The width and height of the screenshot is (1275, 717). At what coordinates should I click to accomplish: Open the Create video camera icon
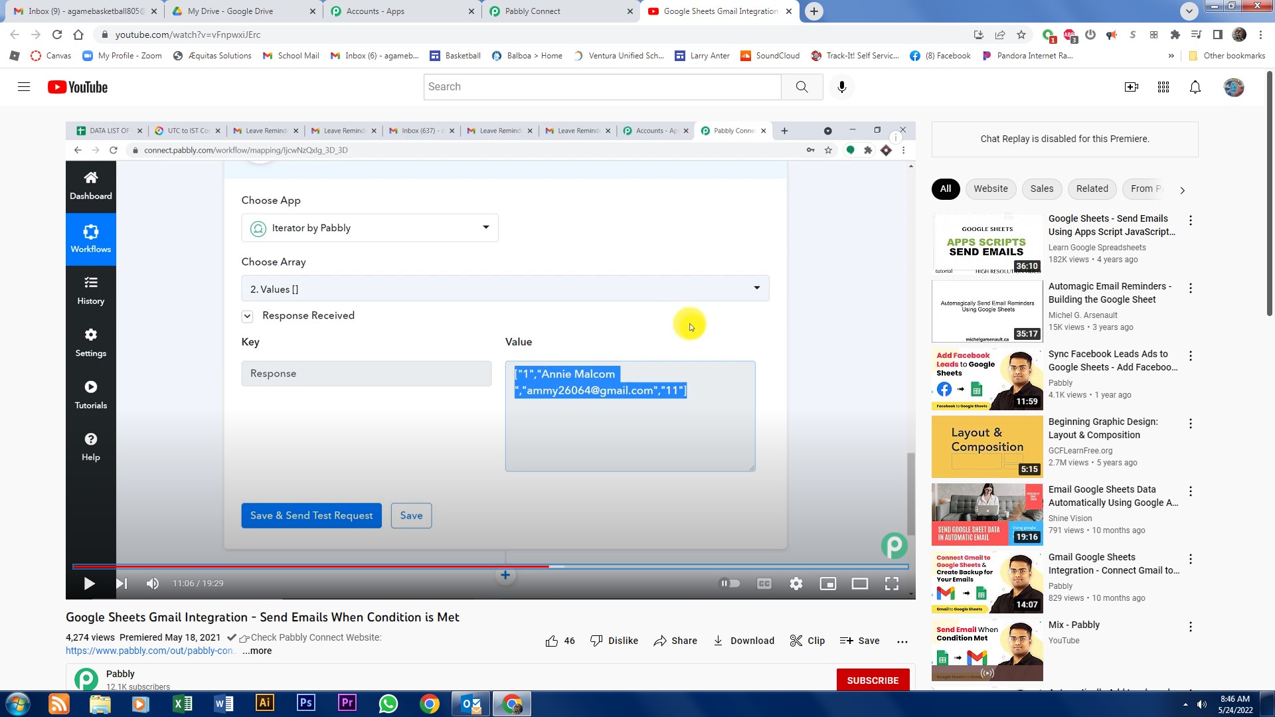pyautogui.click(x=1132, y=87)
